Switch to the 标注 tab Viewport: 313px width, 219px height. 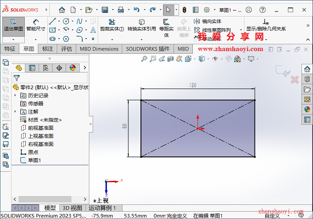pos(47,49)
